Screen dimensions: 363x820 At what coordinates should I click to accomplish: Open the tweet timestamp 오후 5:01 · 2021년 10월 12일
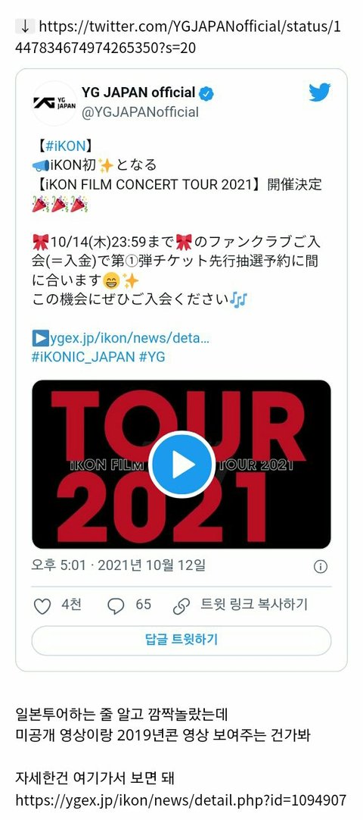click(119, 565)
